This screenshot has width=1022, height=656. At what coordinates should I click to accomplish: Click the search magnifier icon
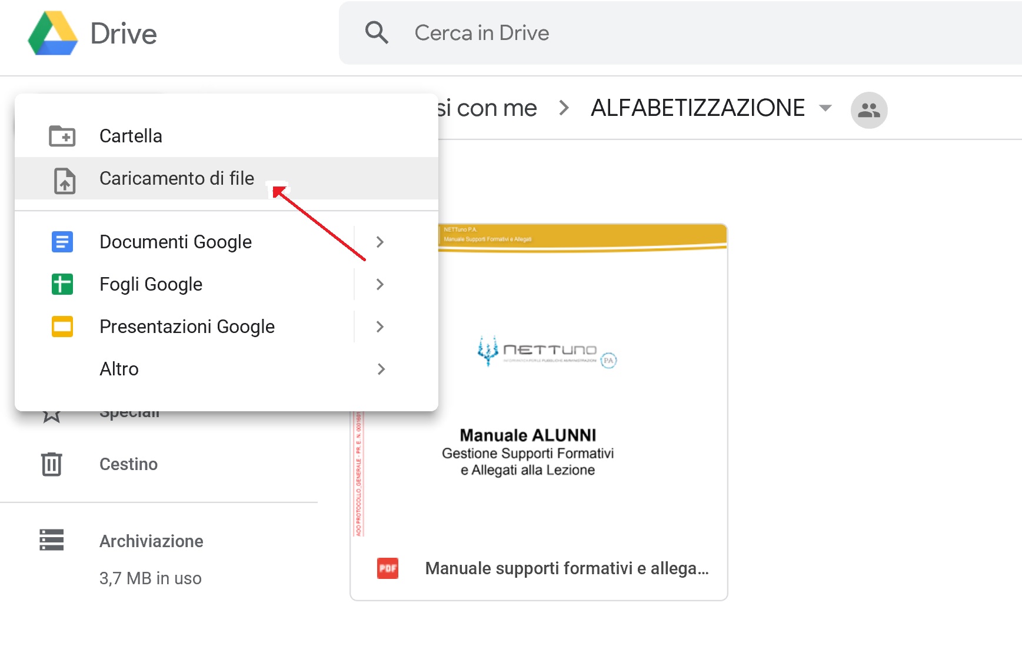(x=377, y=33)
